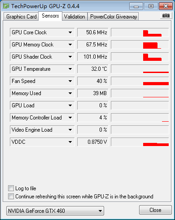Take a screenshot with the camera icon
Viewport: 175px width, 220px height.
pyautogui.click(x=166, y=15)
